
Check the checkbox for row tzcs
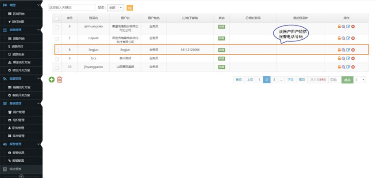point(57,58)
